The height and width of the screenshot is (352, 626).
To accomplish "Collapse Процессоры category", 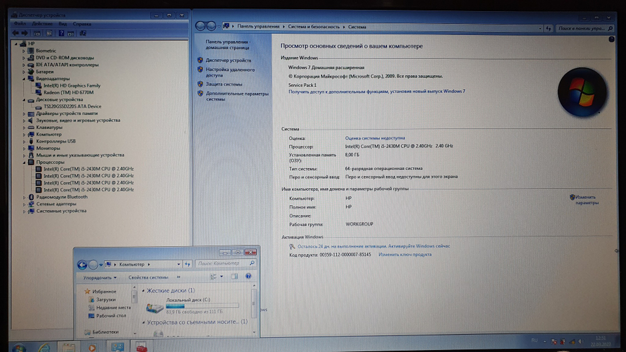I will click(x=24, y=163).
